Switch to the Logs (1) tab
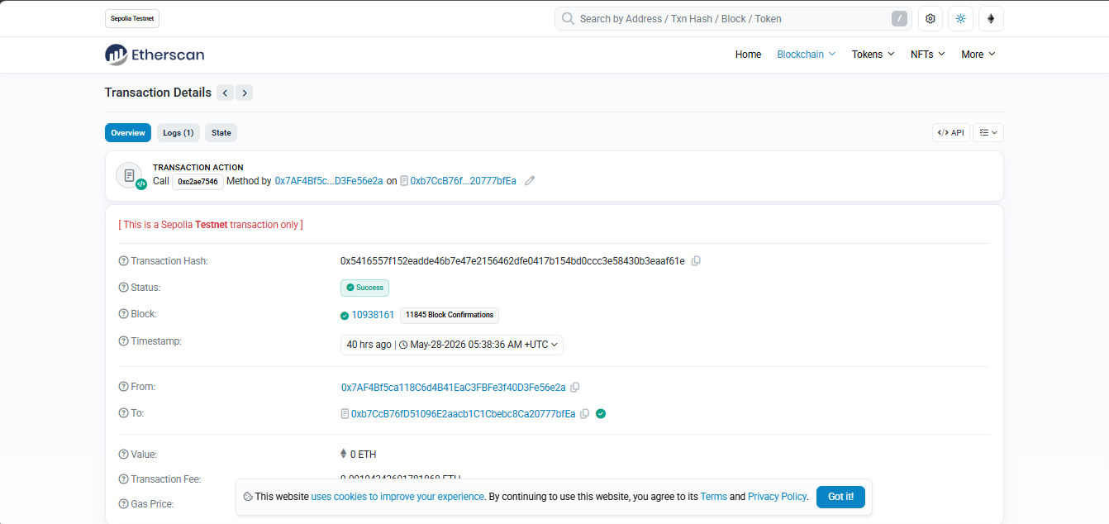This screenshot has height=524, width=1109. (x=178, y=132)
